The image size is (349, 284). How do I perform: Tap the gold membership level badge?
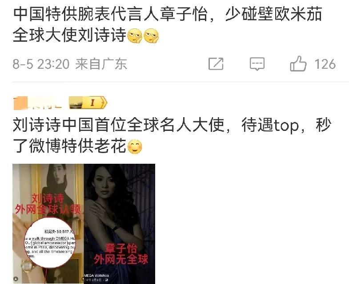point(88,103)
